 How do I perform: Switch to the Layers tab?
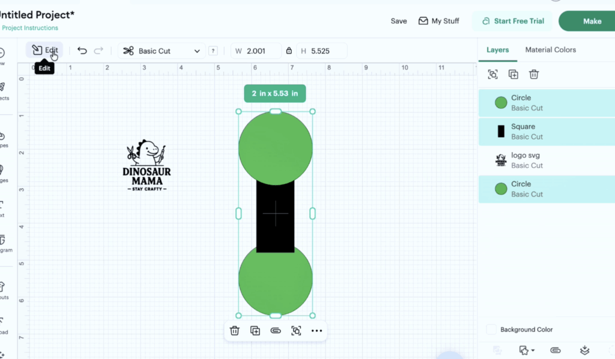tap(498, 50)
